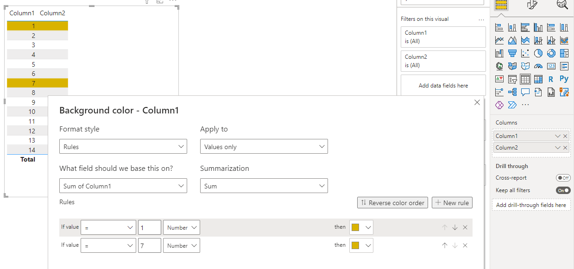Toggle Keep all filters switch

pos(563,190)
